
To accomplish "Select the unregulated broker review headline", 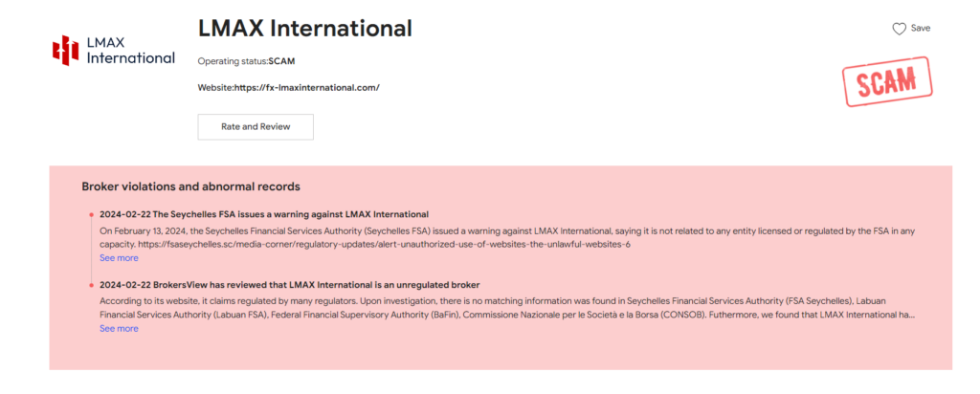I will [x=289, y=285].
